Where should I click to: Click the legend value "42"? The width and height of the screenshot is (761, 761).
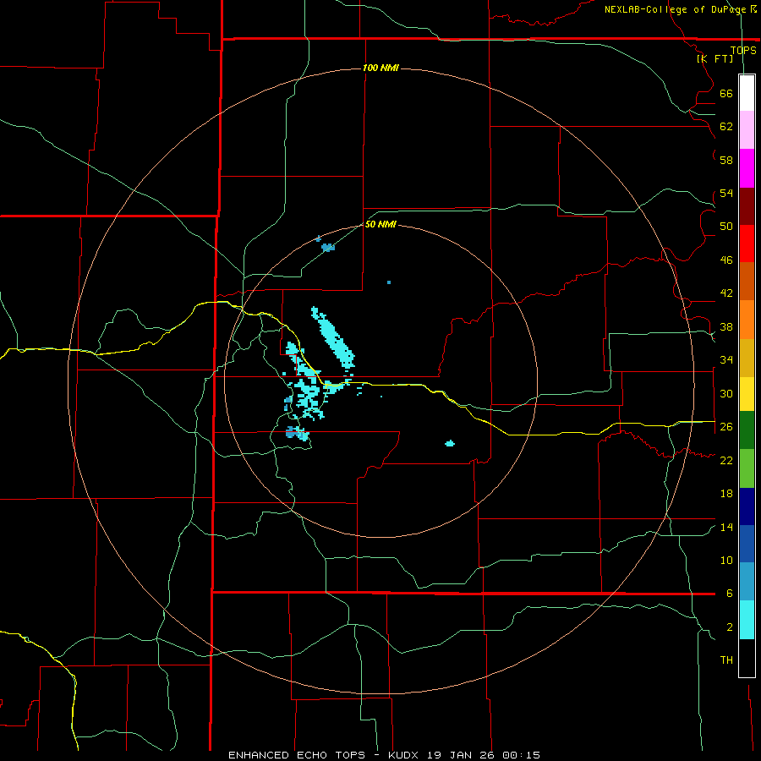coord(726,293)
